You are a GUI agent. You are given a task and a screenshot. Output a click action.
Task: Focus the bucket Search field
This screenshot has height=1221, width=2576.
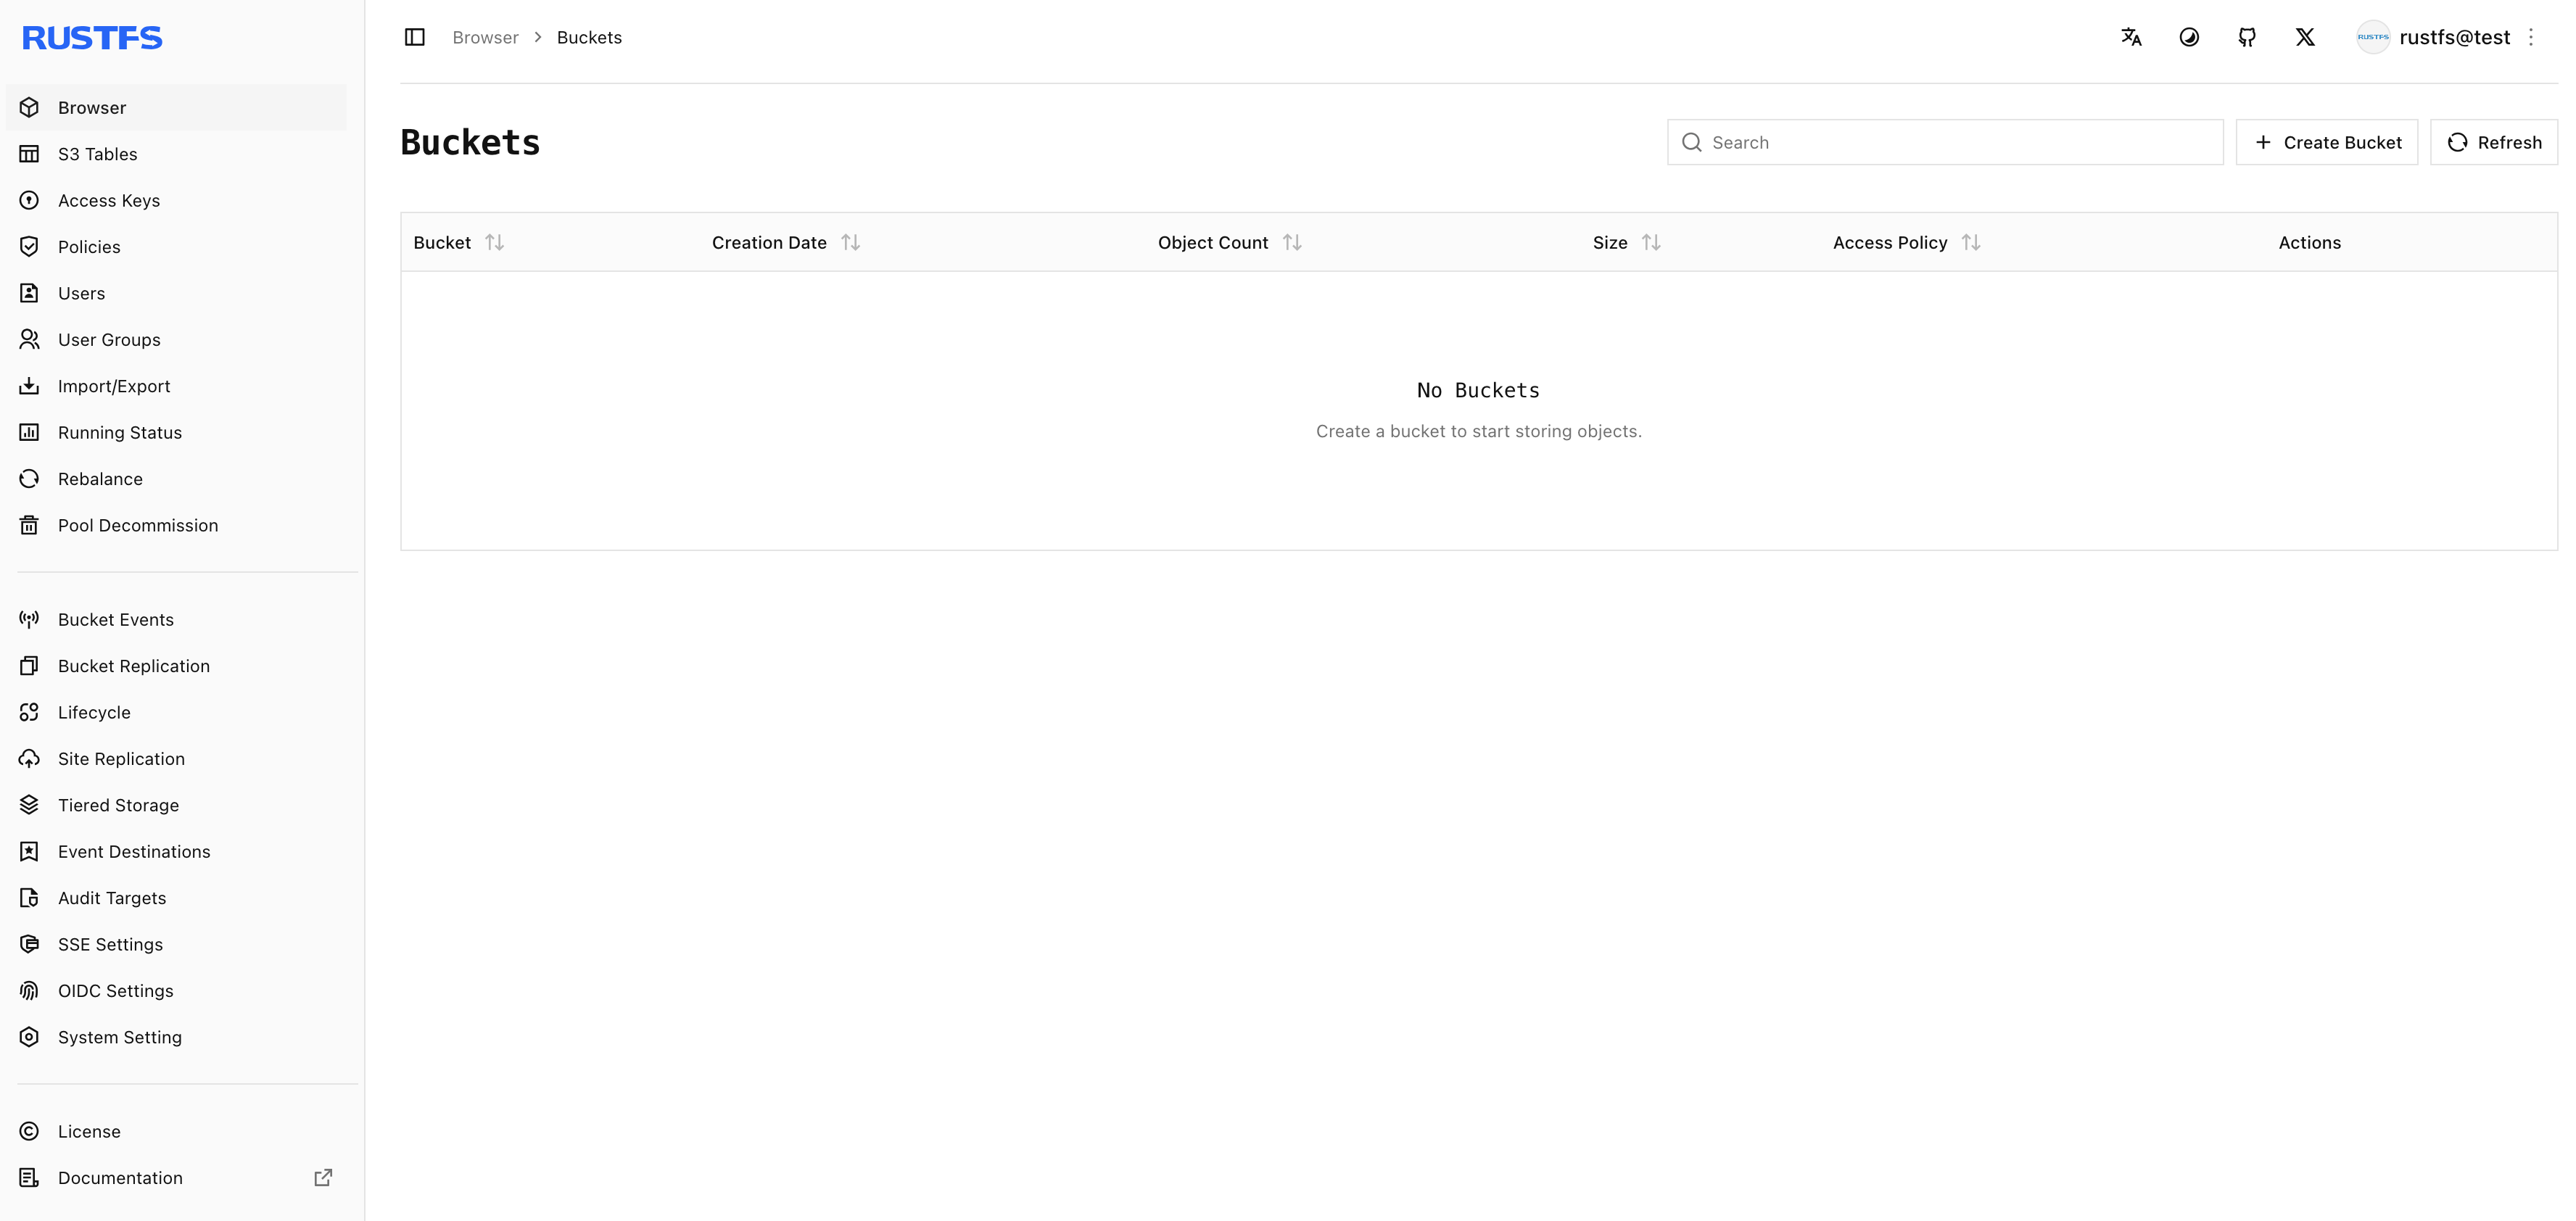[x=1945, y=142]
